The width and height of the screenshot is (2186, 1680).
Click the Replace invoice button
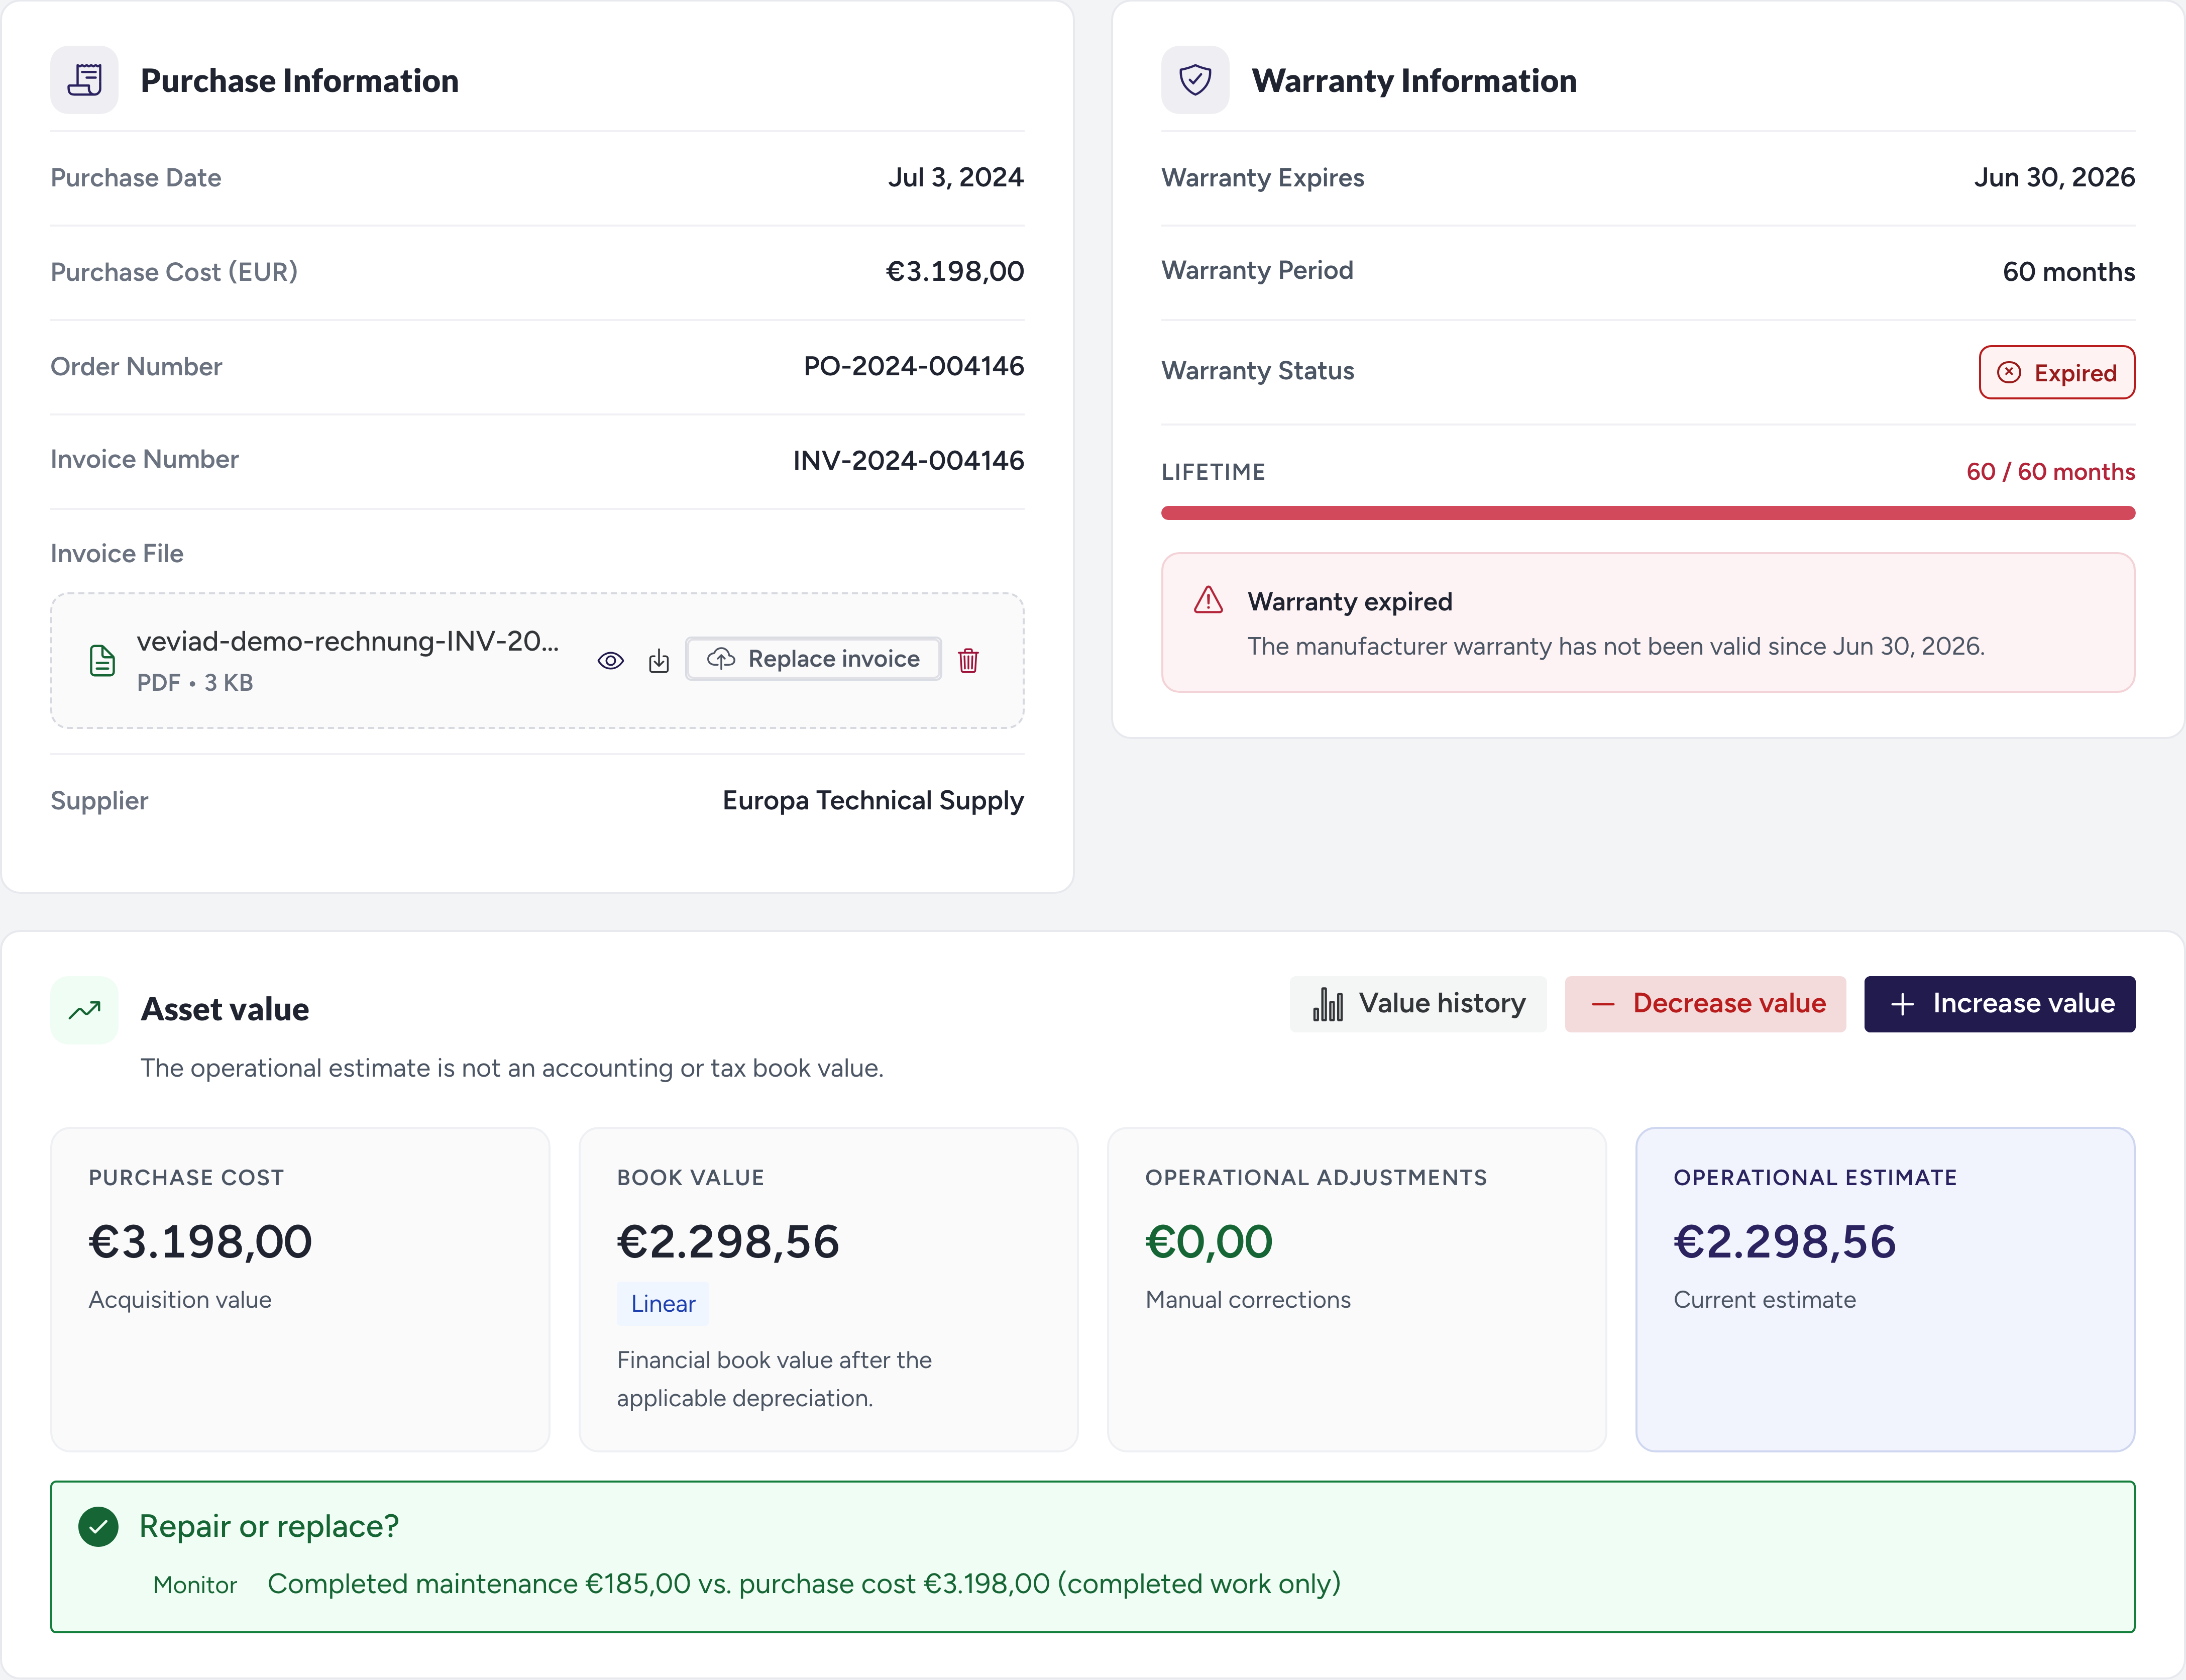click(814, 659)
